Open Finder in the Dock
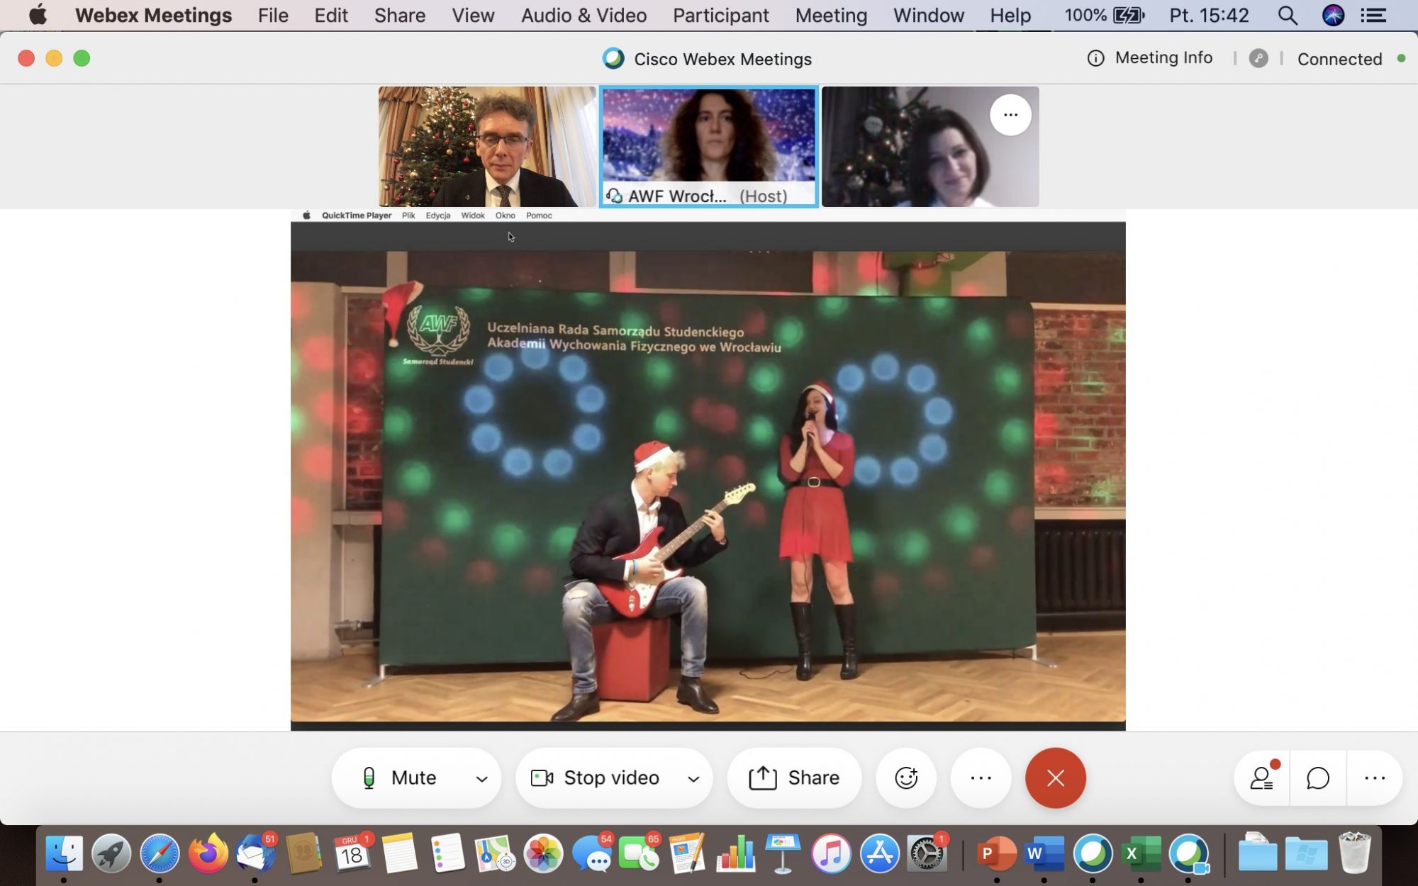This screenshot has width=1418, height=886. click(x=64, y=853)
